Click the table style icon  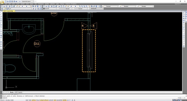138,6
